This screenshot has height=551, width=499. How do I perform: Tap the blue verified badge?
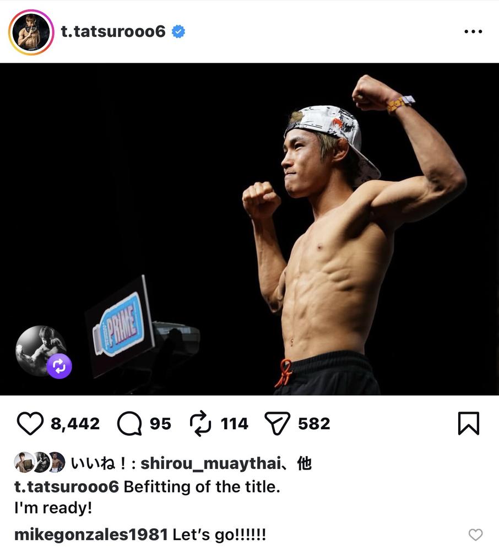click(x=178, y=31)
